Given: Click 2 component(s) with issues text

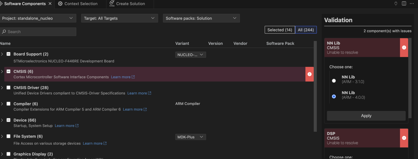Looking at the screenshot, I should coord(387,31).
